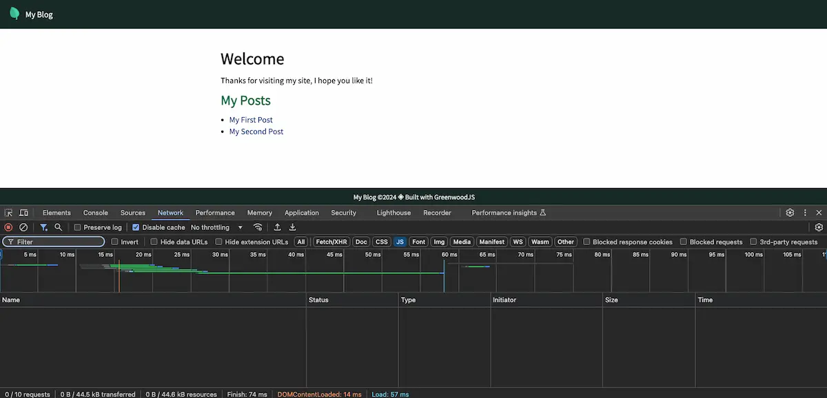The height and width of the screenshot is (398, 827).
Task: Activate the inspect element picker icon
Action: [x=8, y=213]
